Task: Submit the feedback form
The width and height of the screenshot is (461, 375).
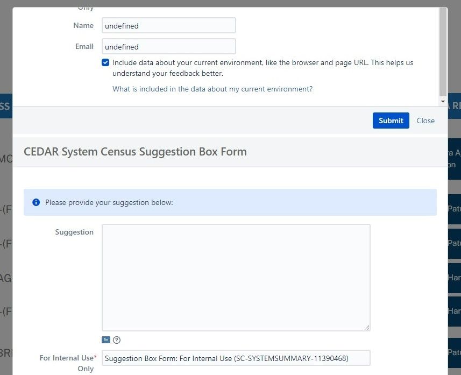Action: [x=391, y=121]
